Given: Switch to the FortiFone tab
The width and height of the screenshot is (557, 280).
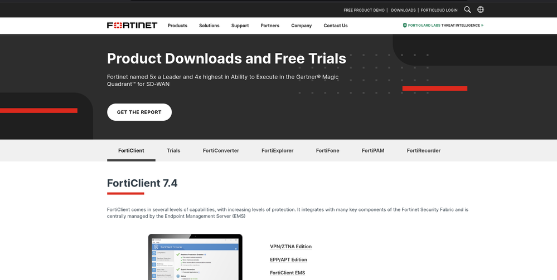Looking at the screenshot, I should point(327,150).
